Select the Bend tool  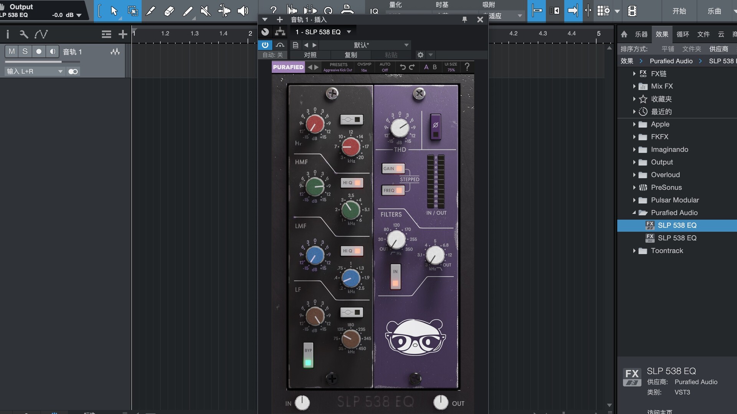(224, 11)
